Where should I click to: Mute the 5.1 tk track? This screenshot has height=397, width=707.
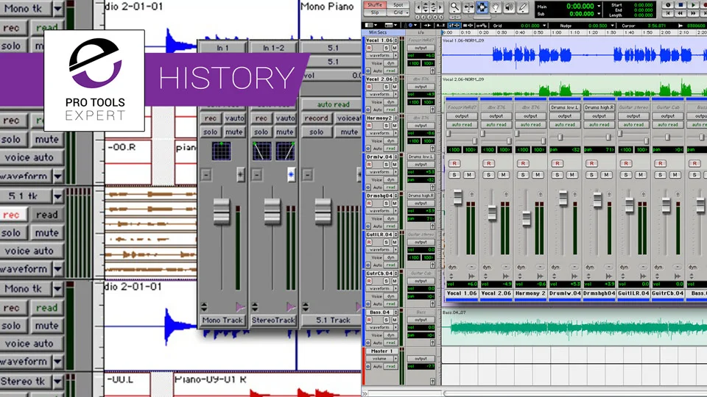click(47, 233)
